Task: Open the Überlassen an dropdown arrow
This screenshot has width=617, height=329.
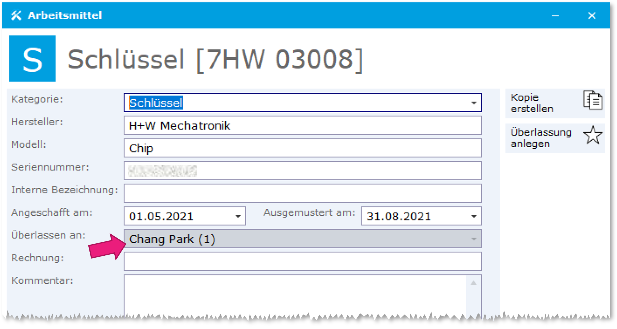Action: 474,239
